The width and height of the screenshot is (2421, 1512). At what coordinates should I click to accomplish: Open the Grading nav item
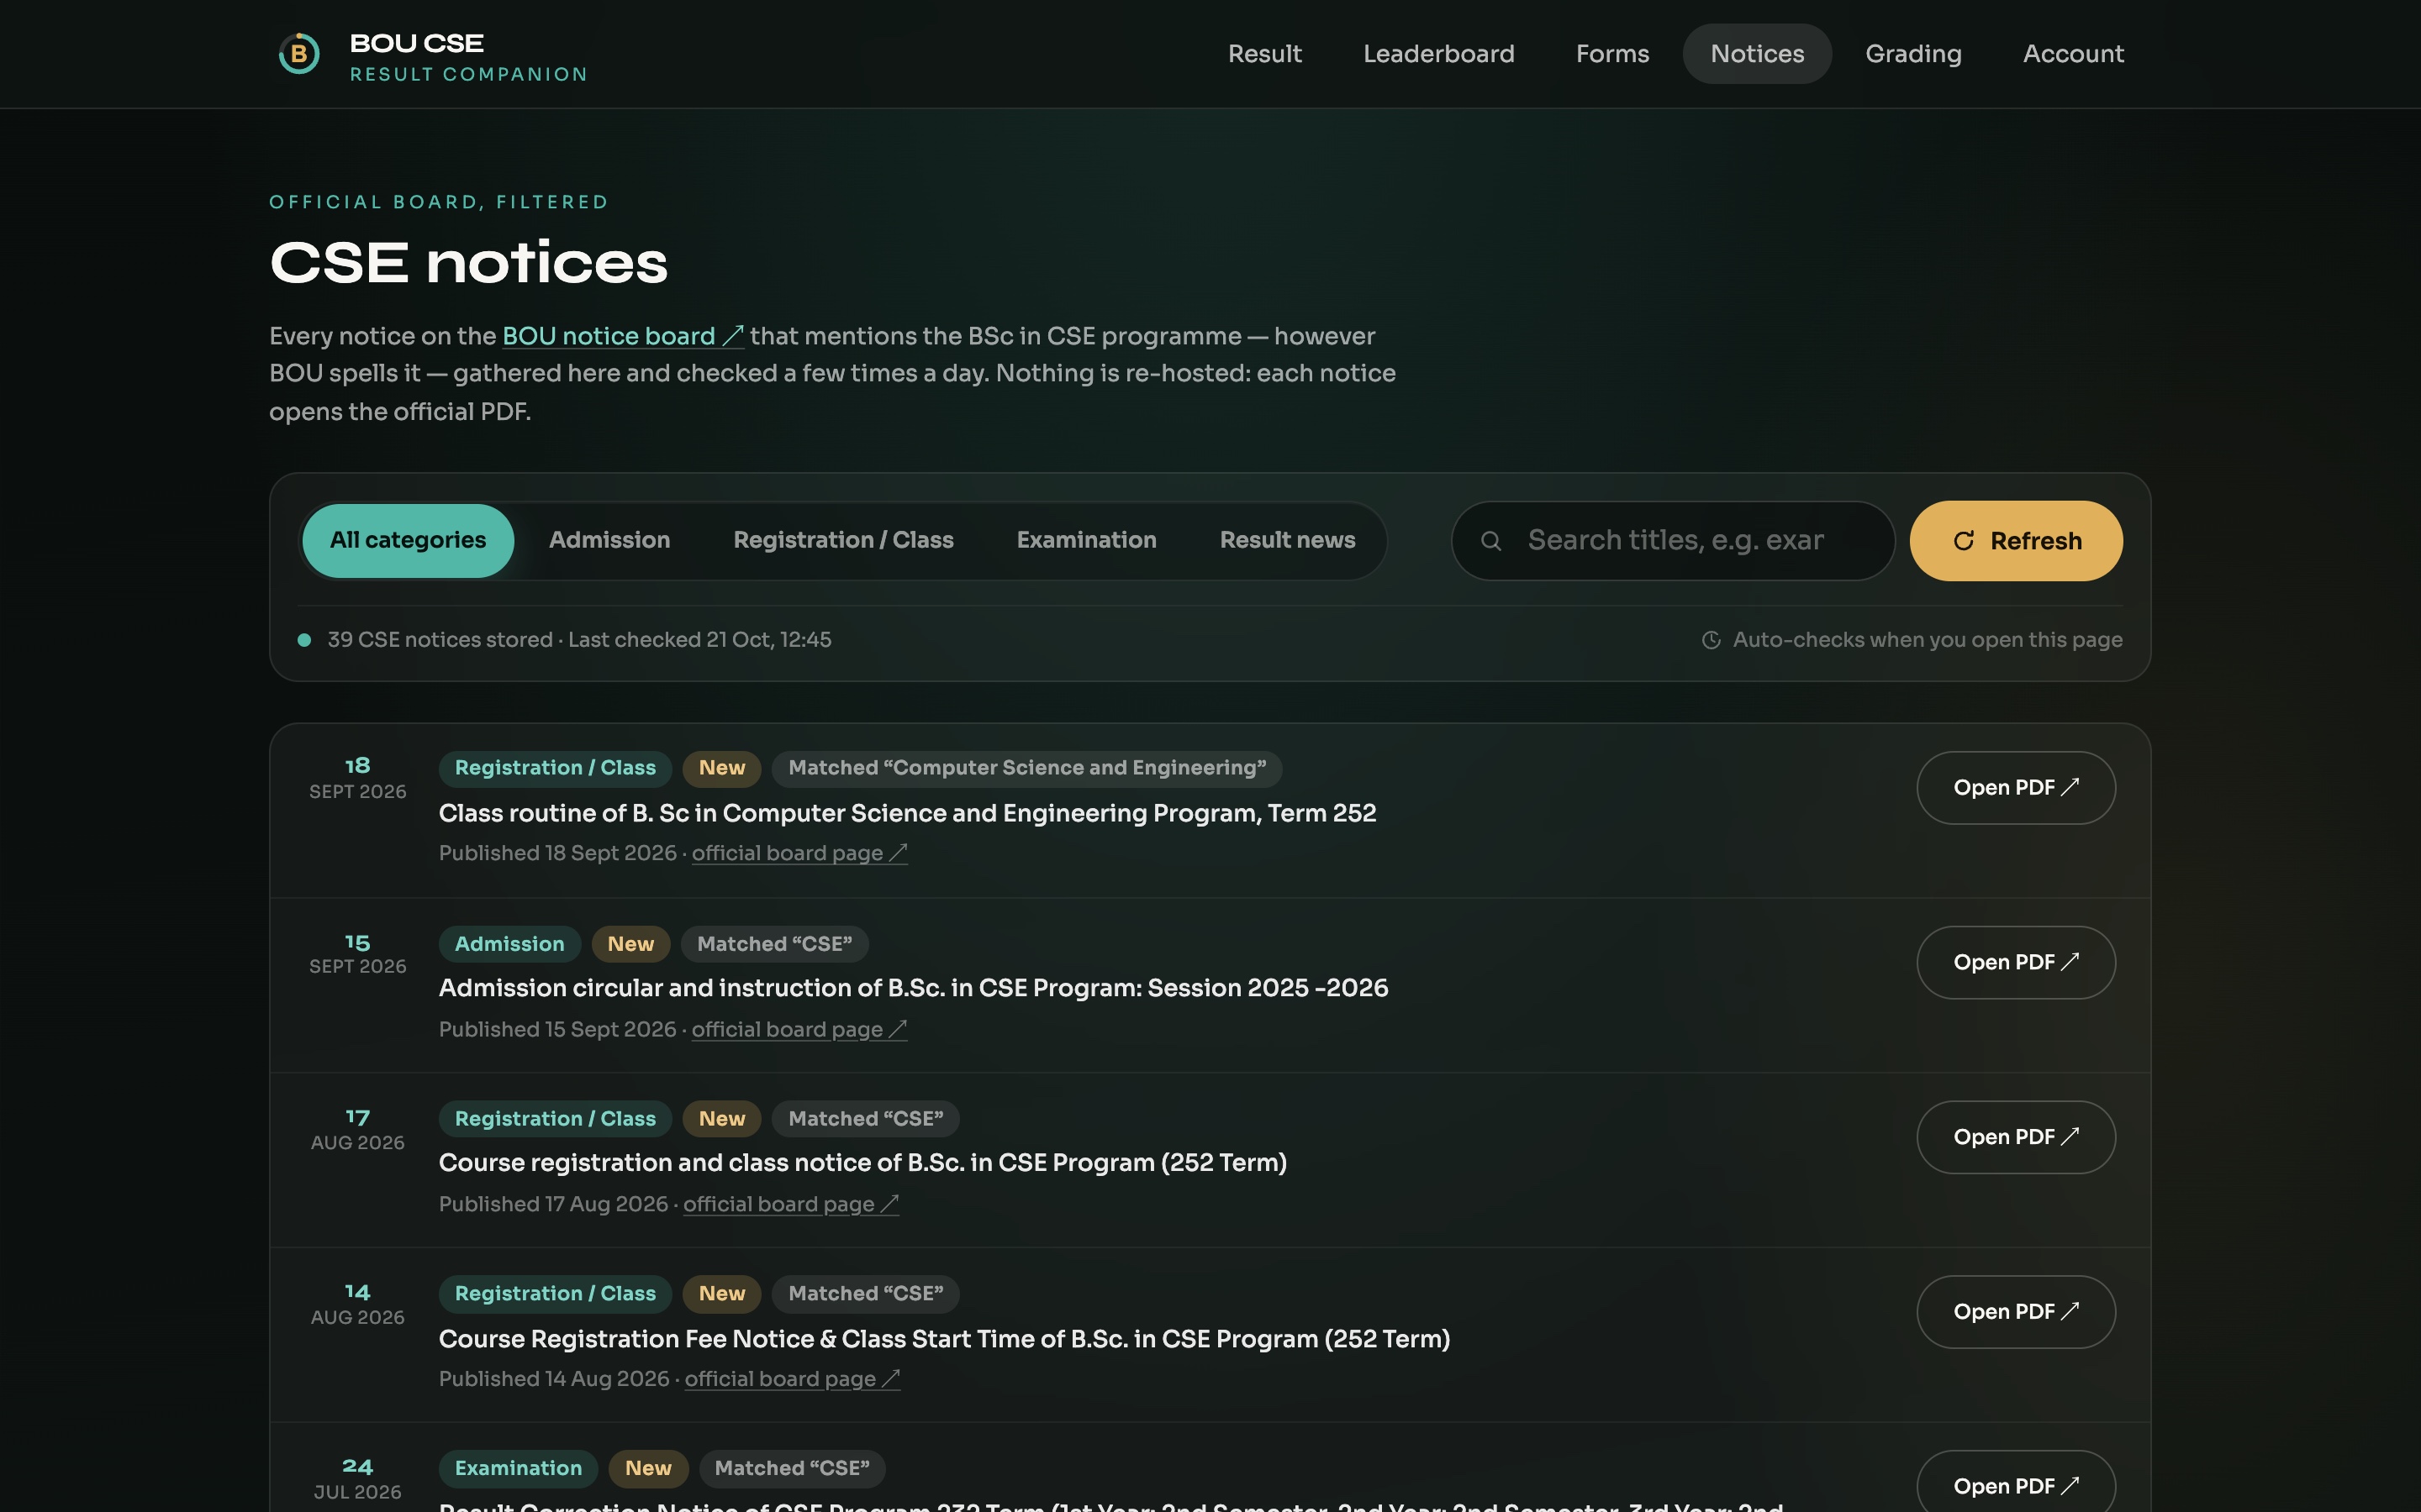[x=1912, y=54]
